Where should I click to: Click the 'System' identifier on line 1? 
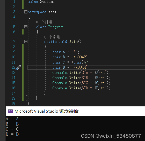[x=47, y=2]
